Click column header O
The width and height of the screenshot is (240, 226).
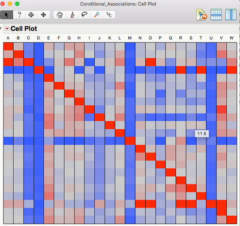click(150, 38)
